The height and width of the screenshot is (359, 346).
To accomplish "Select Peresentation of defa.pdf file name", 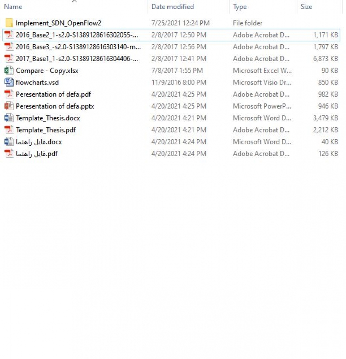I will tap(54, 94).
